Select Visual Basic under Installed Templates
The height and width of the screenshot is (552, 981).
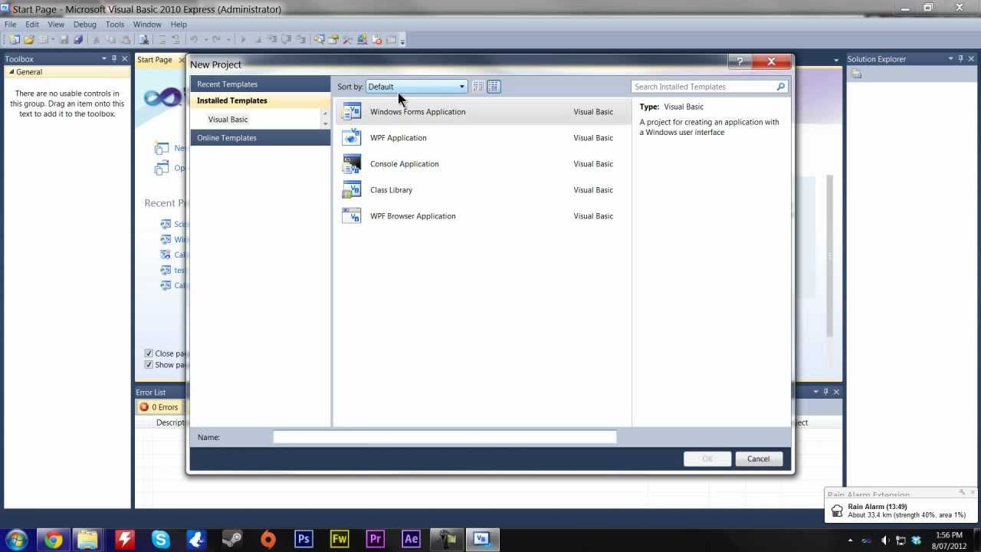click(x=228, y=120)
